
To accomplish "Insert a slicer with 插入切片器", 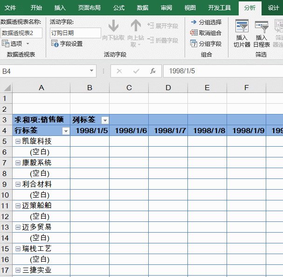I will coord(242,34).
